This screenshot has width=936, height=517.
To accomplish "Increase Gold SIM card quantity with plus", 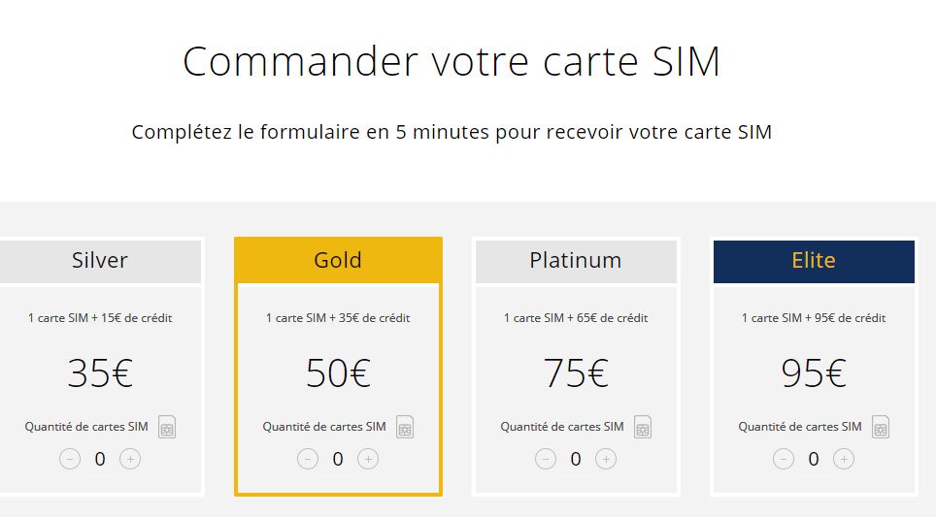I will click(x=368, y=459).
